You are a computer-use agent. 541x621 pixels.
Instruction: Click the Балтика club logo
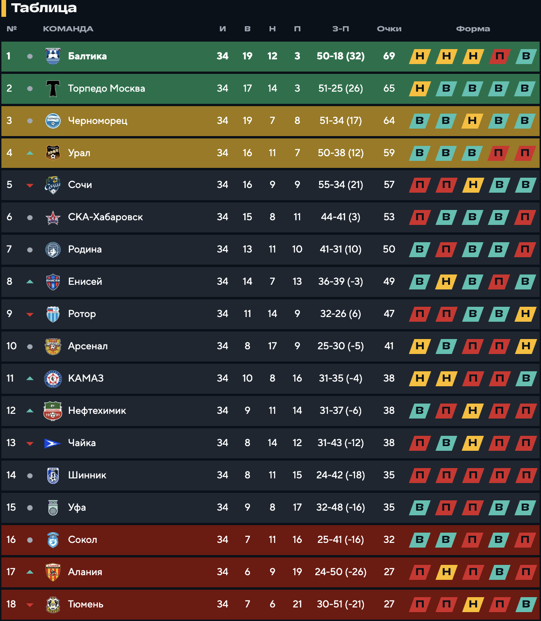coord(53,56)
